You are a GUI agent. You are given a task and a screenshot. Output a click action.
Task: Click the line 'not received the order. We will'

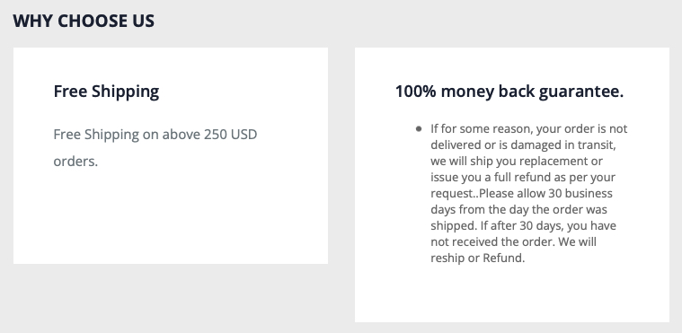tap(513, 241)
